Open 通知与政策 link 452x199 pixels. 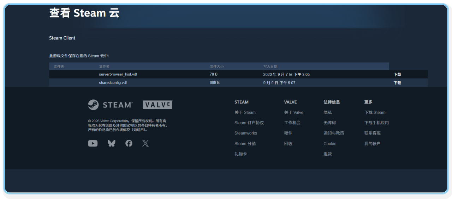coord(334,133)
